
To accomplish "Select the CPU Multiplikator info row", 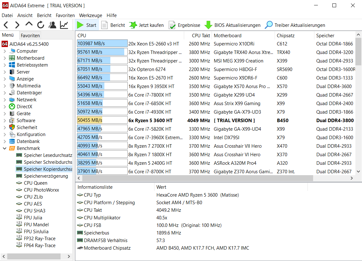I will (192, 217).
